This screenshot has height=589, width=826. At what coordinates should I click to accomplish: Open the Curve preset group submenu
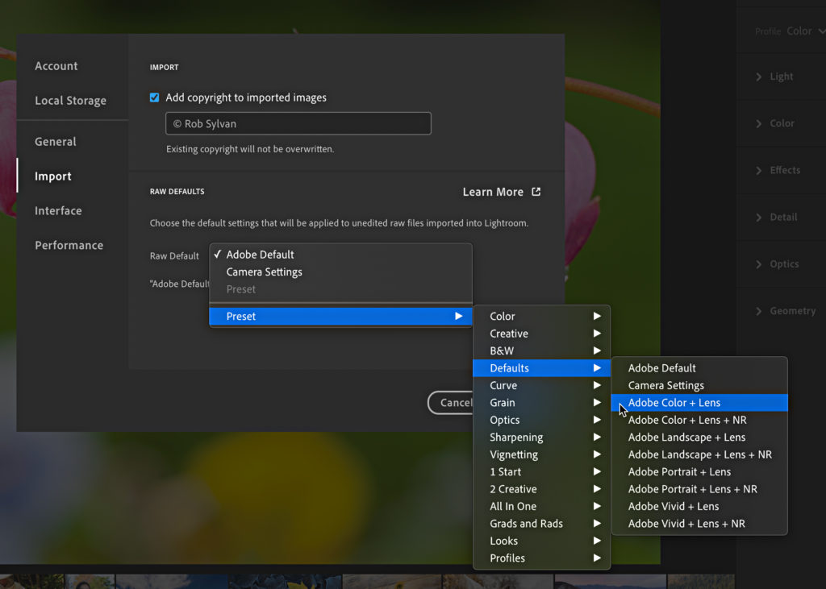(542, 385)
